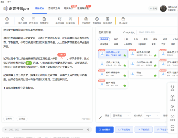Click the 试听 preview play icon
The image size is (178, 138).
pos(7,19)
